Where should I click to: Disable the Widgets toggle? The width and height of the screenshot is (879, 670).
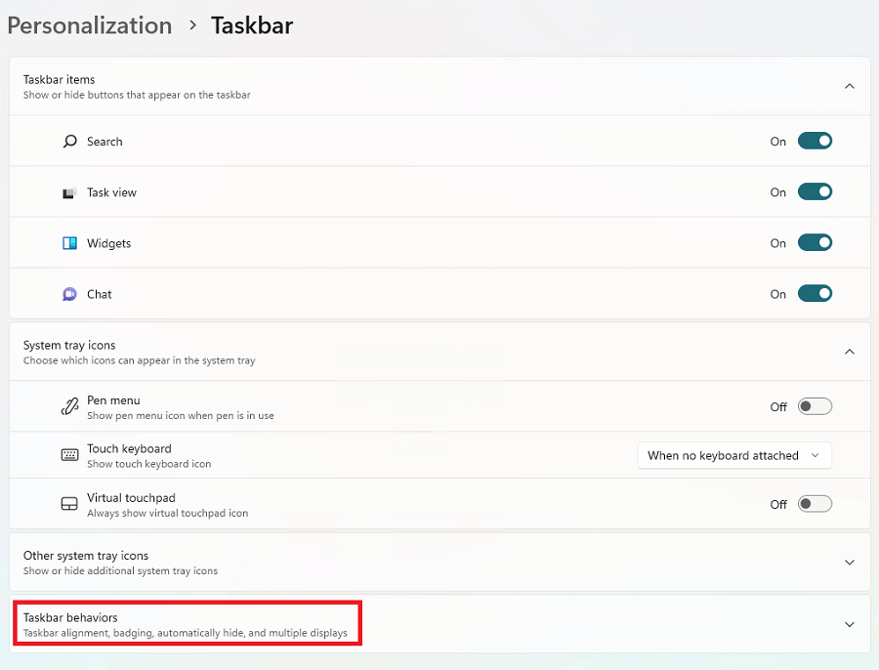(x=815, y=243)
